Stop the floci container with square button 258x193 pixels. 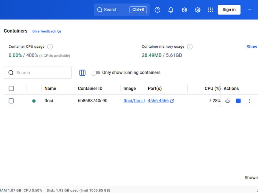[238, 101]
